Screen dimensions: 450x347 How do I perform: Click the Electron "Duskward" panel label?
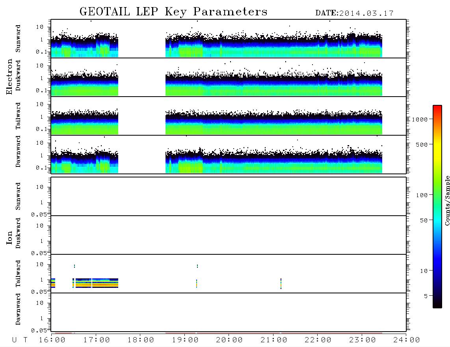tap(18, 75)
